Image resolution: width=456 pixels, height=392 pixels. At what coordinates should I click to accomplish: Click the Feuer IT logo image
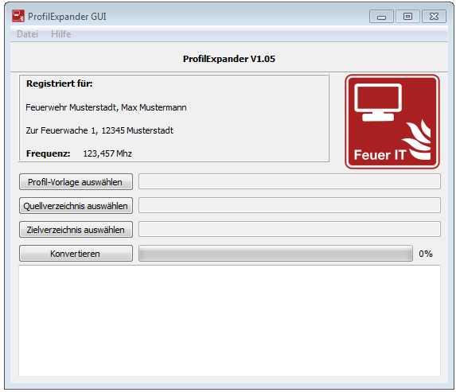point(392,122)
